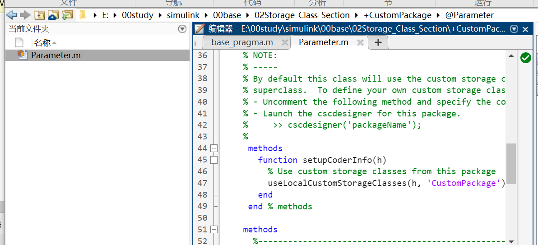Go up one folder level icon
Image resolution: width=538 pixels, height=245 pixels.
[x=40, y=15]
